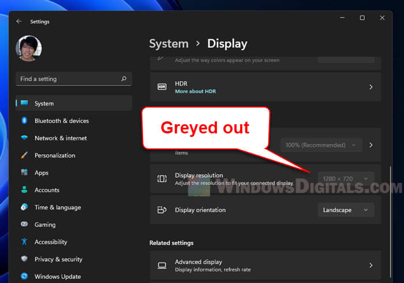Click System in the breadcrumb header
This screenshot has width=404, height=283.
click(169, 44)
